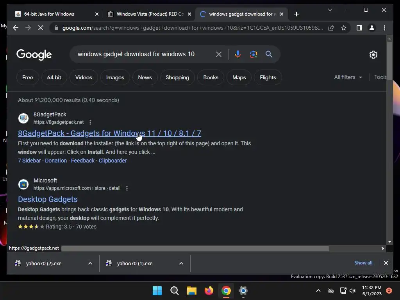Switch to News results
This screenshot has width=400, height=300.
tap(145, 77)
